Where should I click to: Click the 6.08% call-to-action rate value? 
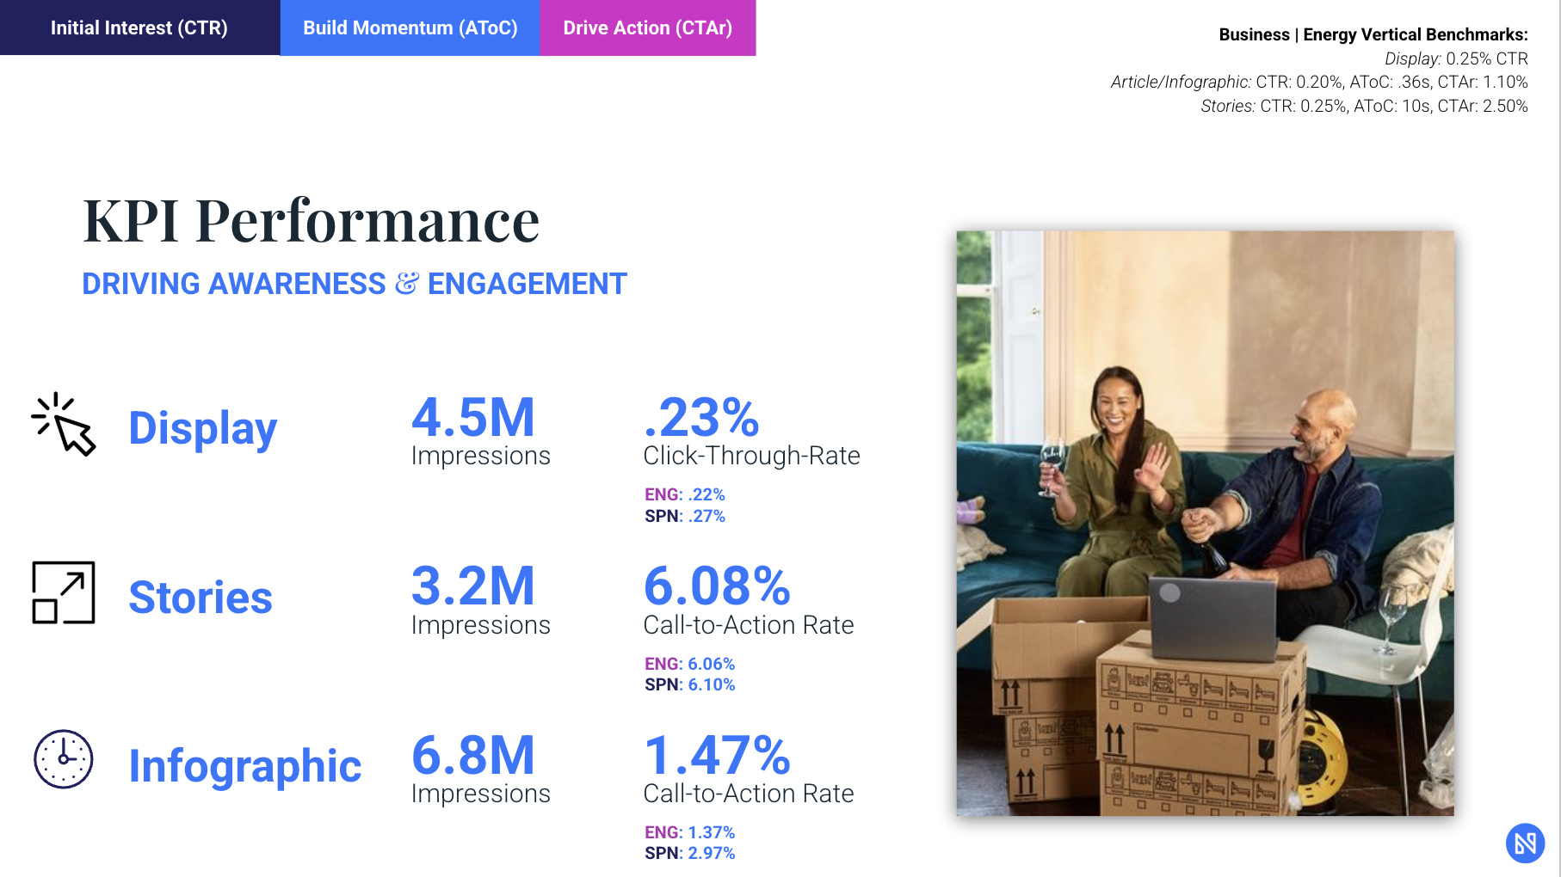tap(717, 586)
